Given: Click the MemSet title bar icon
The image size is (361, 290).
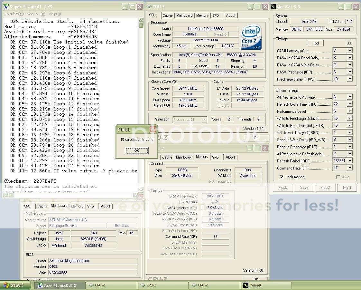Looking at the screenshot, I should coord(273,7).
